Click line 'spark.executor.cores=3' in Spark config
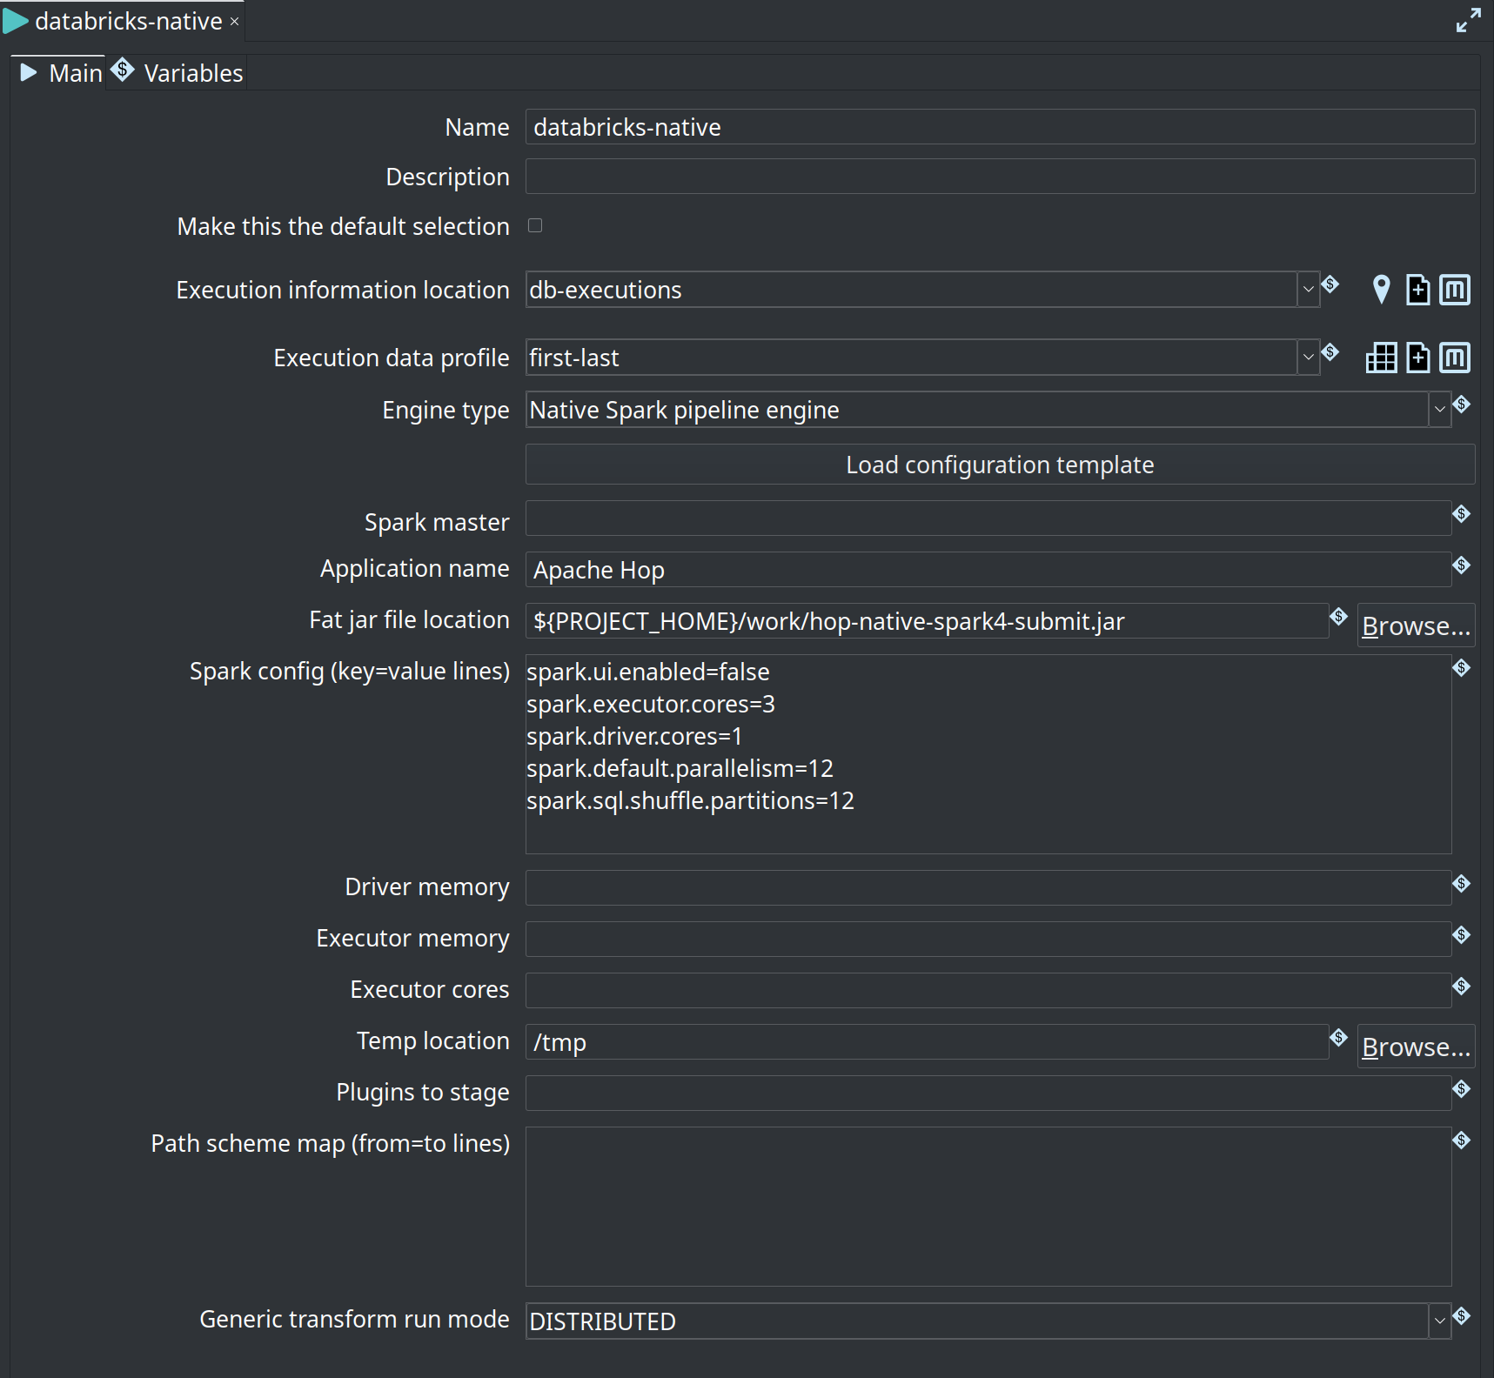1494x1378 pixels. click(651, 704)
